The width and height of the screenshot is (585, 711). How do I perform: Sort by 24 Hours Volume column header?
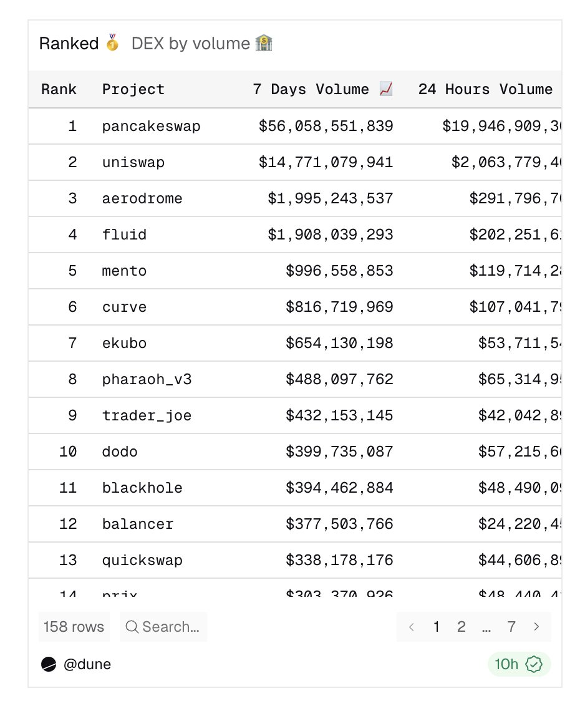[x=485, y=89]
